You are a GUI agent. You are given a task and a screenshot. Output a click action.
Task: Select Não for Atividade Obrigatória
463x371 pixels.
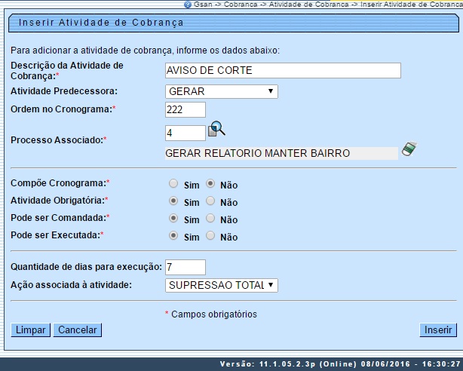(x=210, y=201)
